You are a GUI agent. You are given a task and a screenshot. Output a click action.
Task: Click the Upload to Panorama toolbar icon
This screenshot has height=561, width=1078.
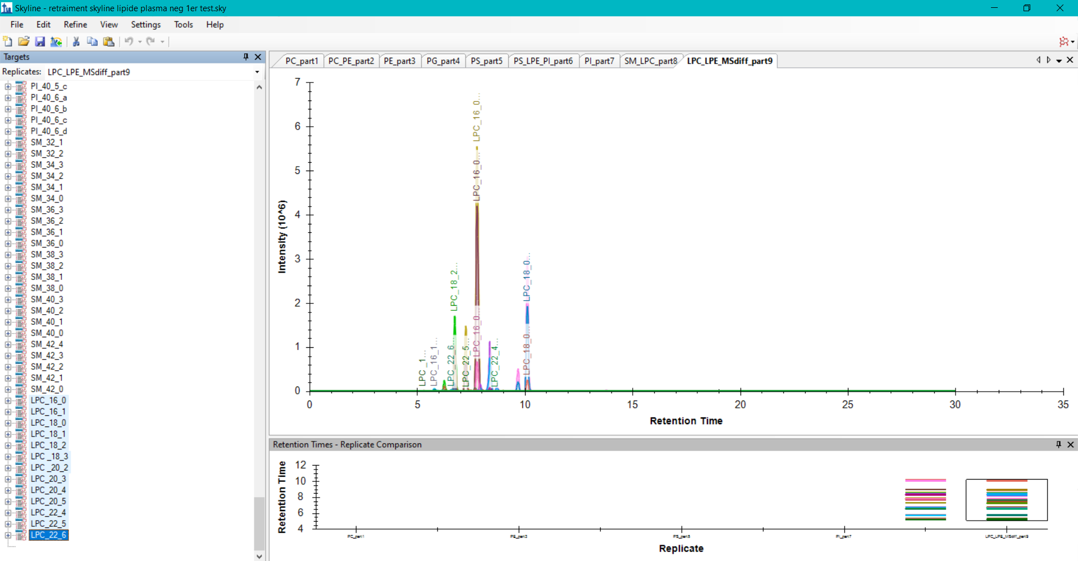pyautogui.click(x=56, y=42)
